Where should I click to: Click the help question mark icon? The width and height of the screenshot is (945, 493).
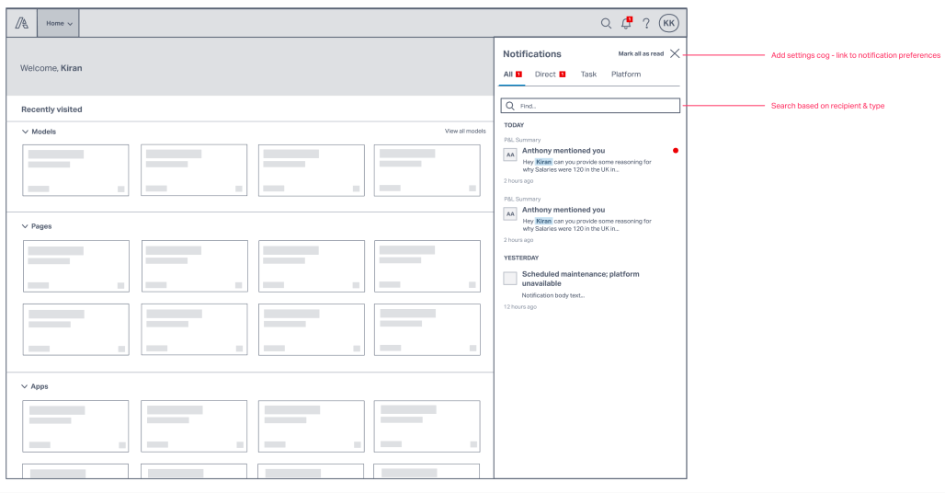click(x=646, y=24)
